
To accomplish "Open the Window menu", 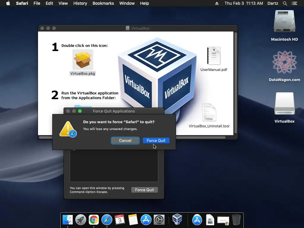I will (x=127, y=3).
